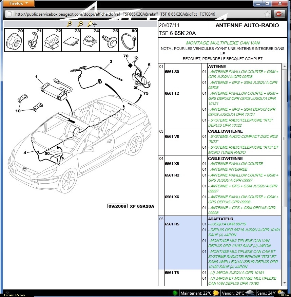Viewport: 291px width, 297px height.
Task: Select the hex nut part thumbnail 70
Action: (x=14, y=40)
